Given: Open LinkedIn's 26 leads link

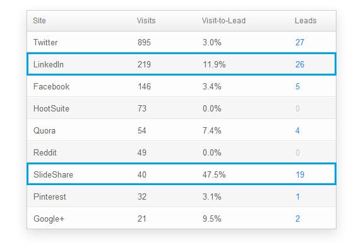Looking at the screenshot, I should 300,64.
